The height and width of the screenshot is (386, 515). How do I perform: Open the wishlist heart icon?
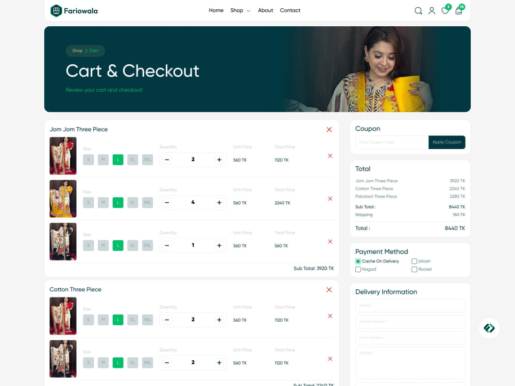click(x=445, y=11)
